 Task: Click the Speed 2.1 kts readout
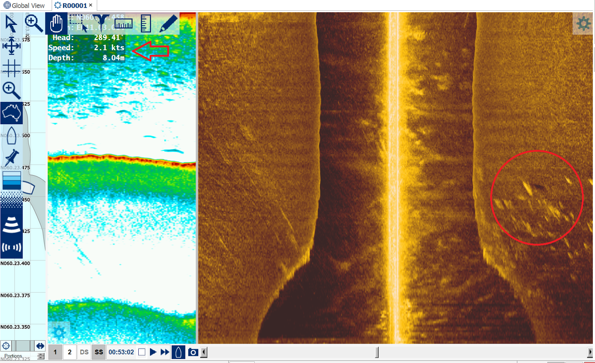coord(86,48)
